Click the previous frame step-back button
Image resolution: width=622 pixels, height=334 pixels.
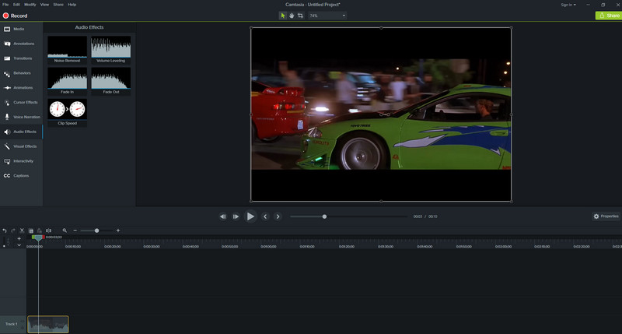click(x=223, y=216)
